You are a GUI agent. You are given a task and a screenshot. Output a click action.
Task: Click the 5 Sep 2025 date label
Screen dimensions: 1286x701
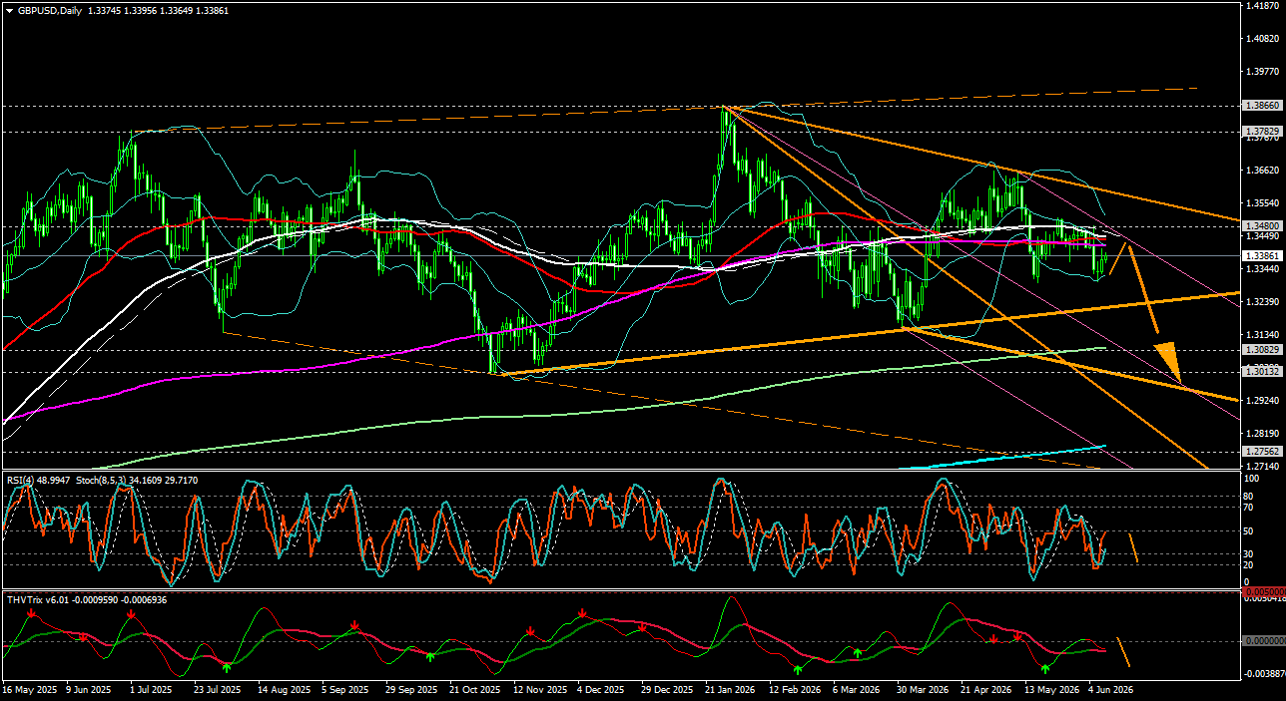pyautogui.click(x=347, y=689)
